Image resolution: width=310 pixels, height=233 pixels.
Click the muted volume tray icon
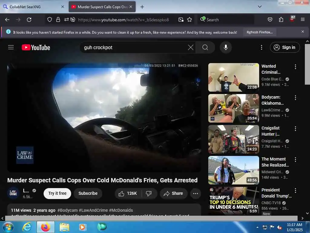click(x=279, y=227)
